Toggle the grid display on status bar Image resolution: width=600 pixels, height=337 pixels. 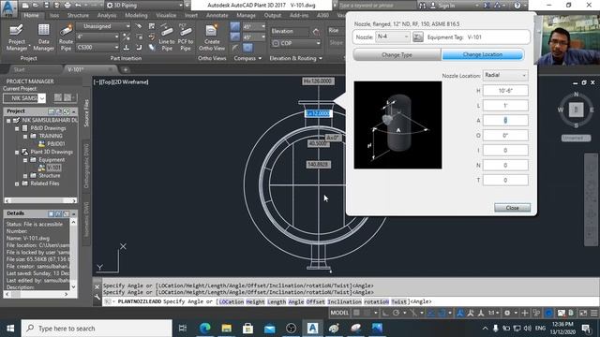pyautogui.click(x=356, y=313)
